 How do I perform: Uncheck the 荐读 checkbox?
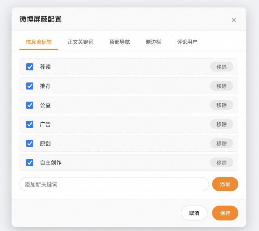click(x=30, y=67)
